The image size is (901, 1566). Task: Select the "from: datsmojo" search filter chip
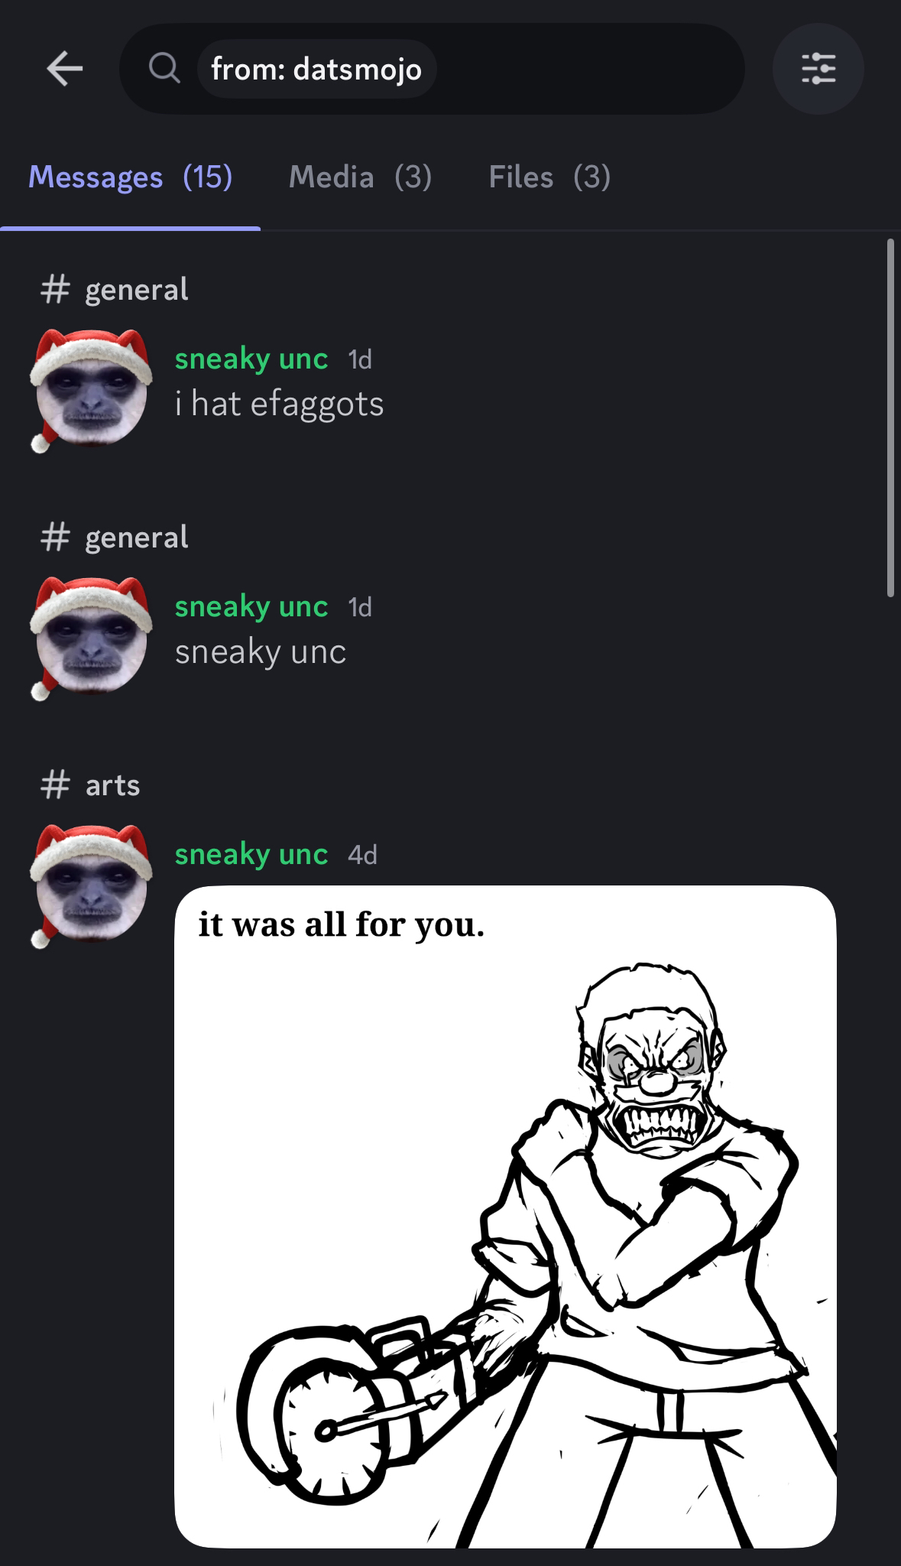pyautogui.click(x=316, y=70)
